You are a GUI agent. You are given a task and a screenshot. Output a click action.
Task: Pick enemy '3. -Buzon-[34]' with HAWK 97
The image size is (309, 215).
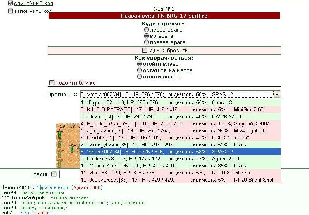click(x=180, y=117)
